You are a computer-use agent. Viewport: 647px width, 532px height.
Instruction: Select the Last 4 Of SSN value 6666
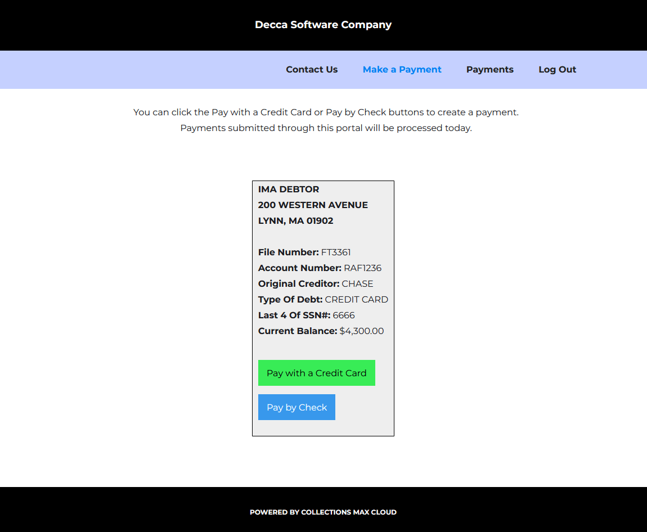point(344,315)
